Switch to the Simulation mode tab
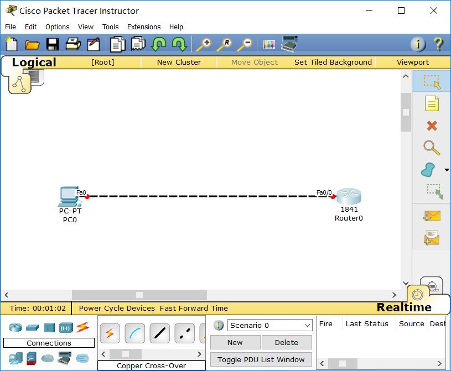451x371 pixels. [x=432, y=285]
